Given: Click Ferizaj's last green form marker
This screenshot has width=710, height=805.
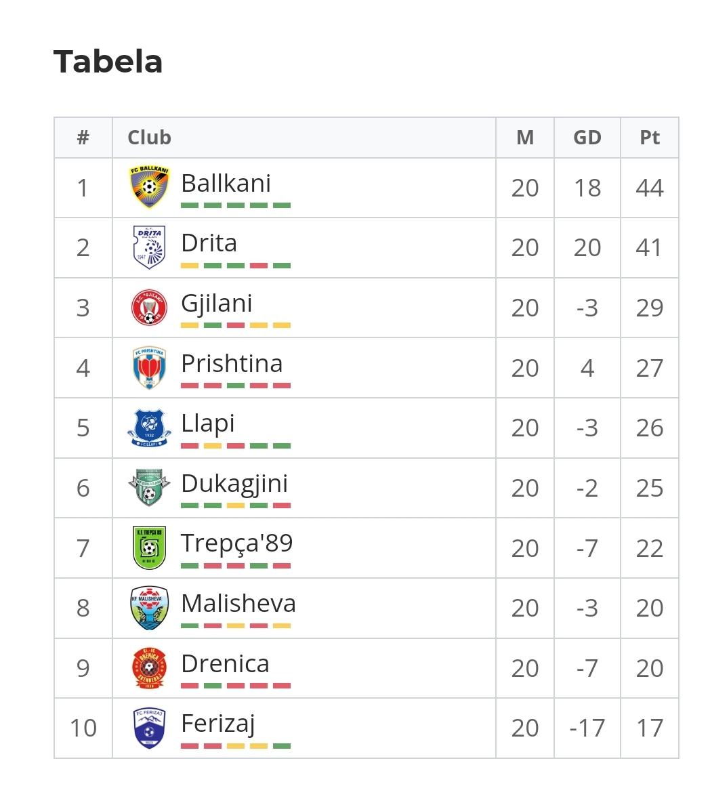Looking at the screenshot, I should pos(282,746).
